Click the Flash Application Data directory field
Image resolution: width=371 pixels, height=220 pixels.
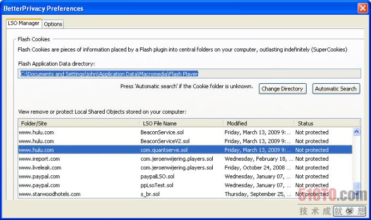189,74
